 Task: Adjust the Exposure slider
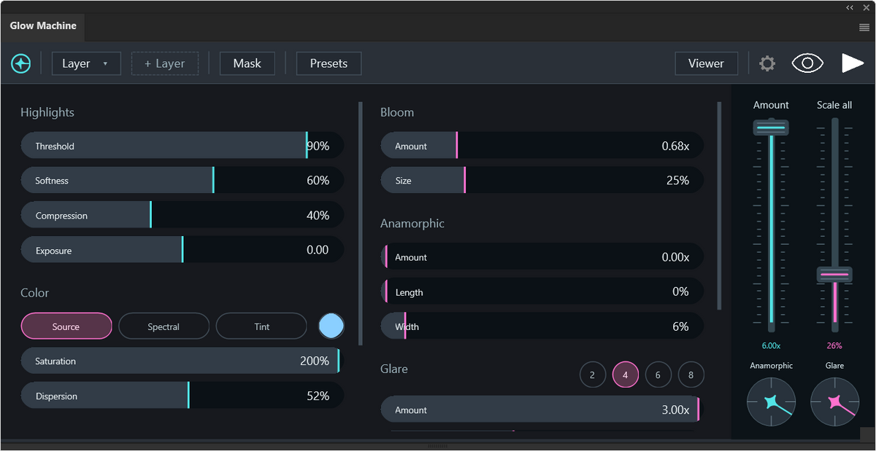coord(182,250)
